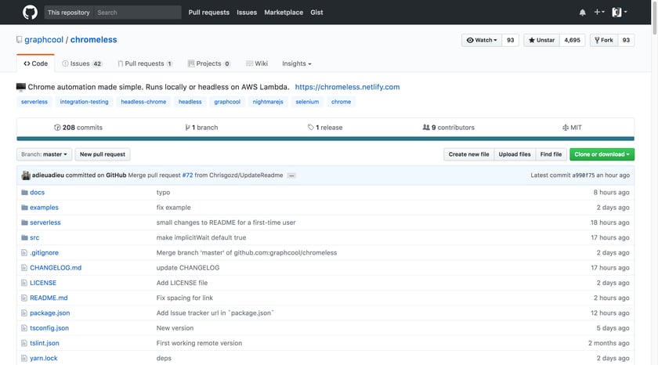The image size is (658, 365).
Task: Click Create new file
Action: click(x=468, y=154)
